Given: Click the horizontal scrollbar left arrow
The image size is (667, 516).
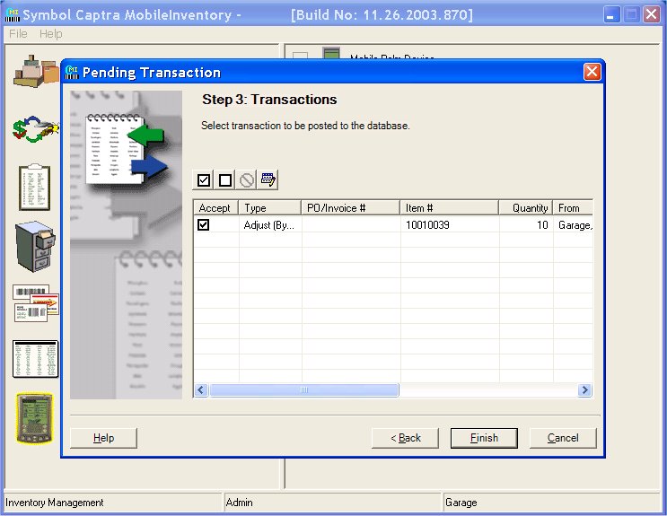Looking at the screenshot, I should 202,389.
